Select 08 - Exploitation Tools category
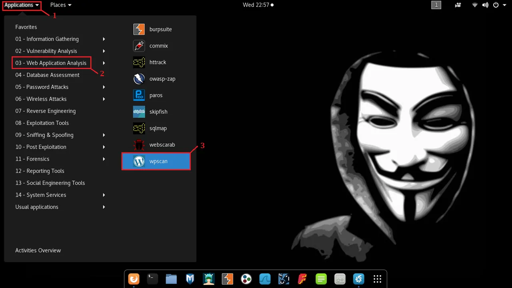512x288 pixels. (x=42, y=123)
